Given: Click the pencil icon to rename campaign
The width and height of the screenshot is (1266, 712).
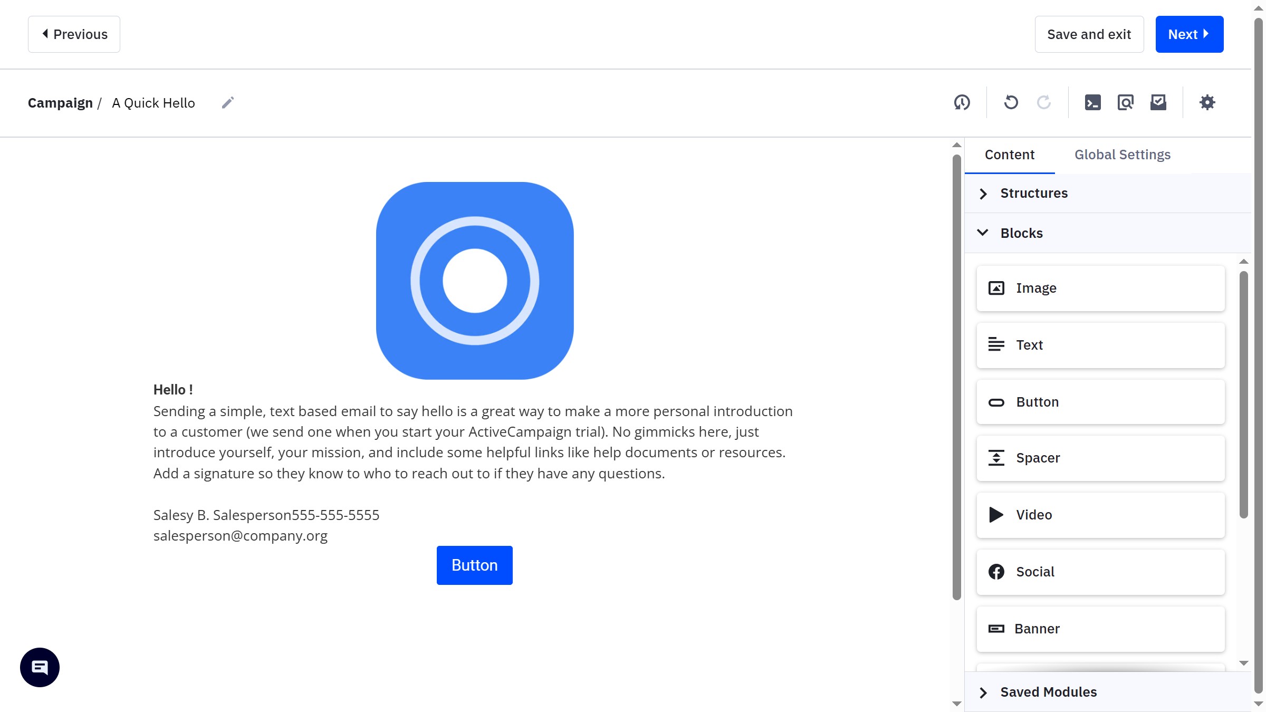Looking at the screenshot, I should click(228, 102).
